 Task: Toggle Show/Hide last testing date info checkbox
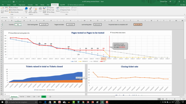coord(9,33)
